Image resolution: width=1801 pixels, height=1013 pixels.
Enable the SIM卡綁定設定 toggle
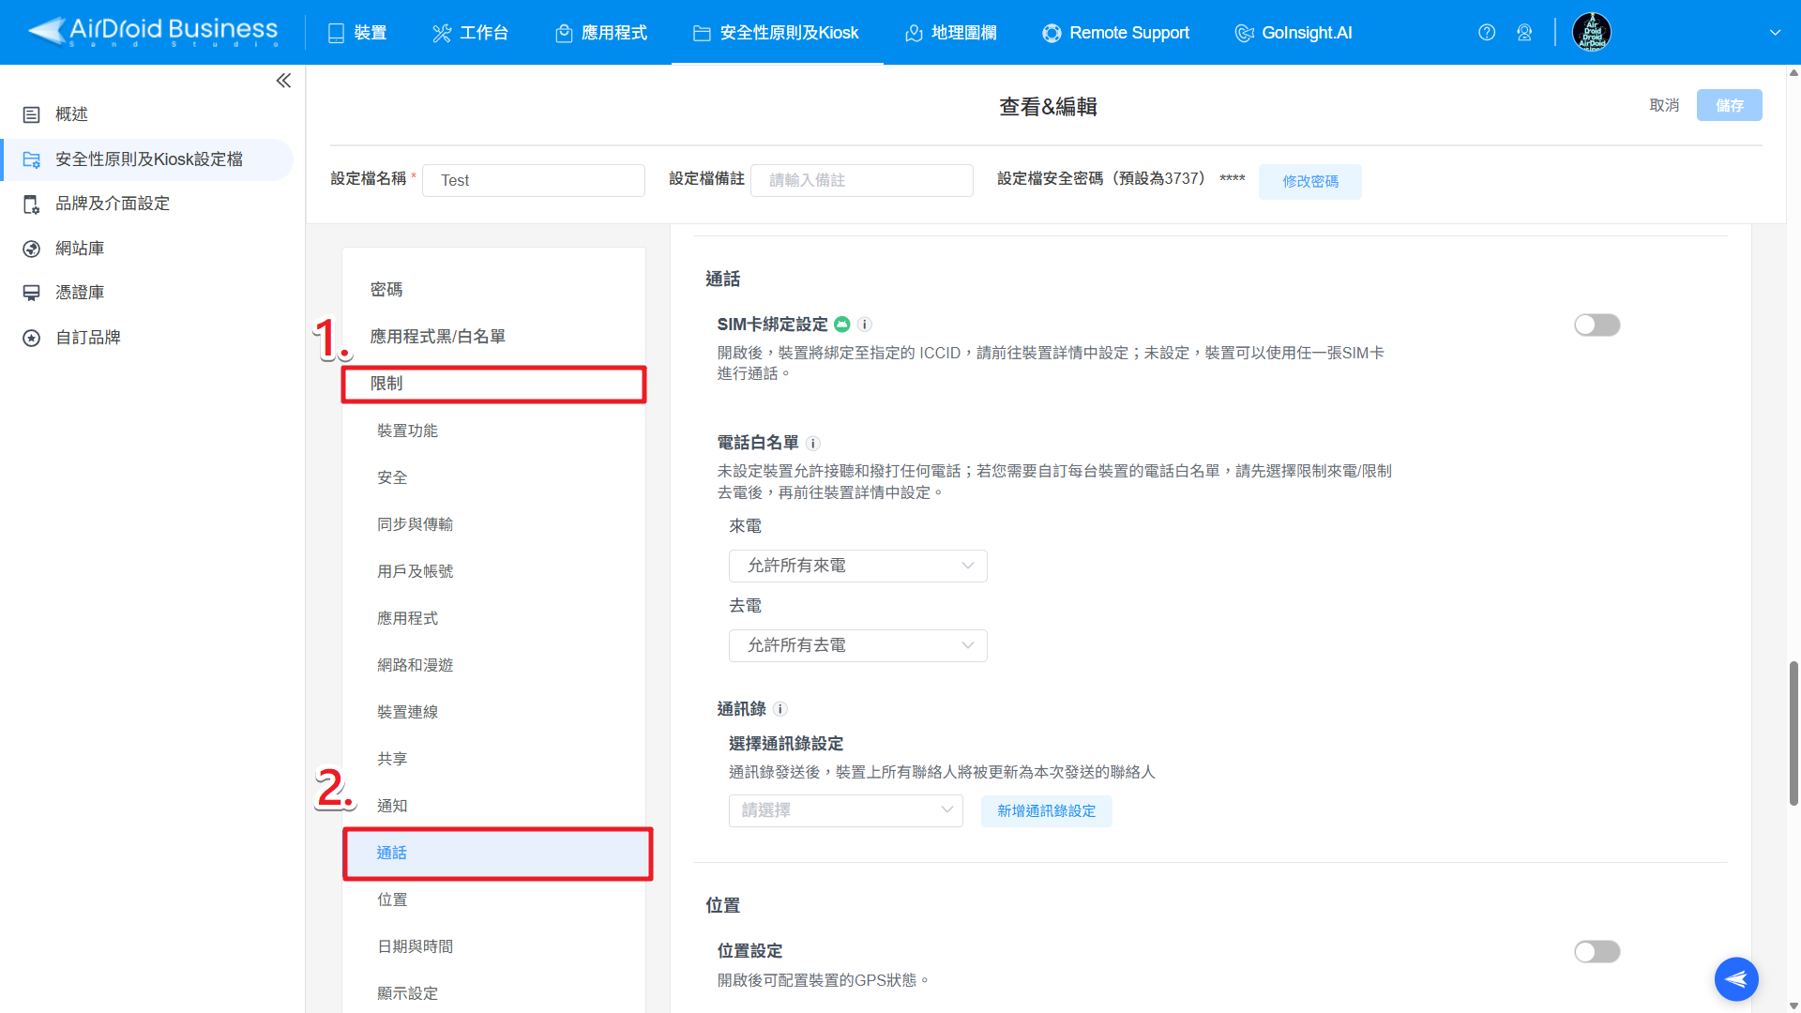pyautogui.click(x=1597, y=325)
